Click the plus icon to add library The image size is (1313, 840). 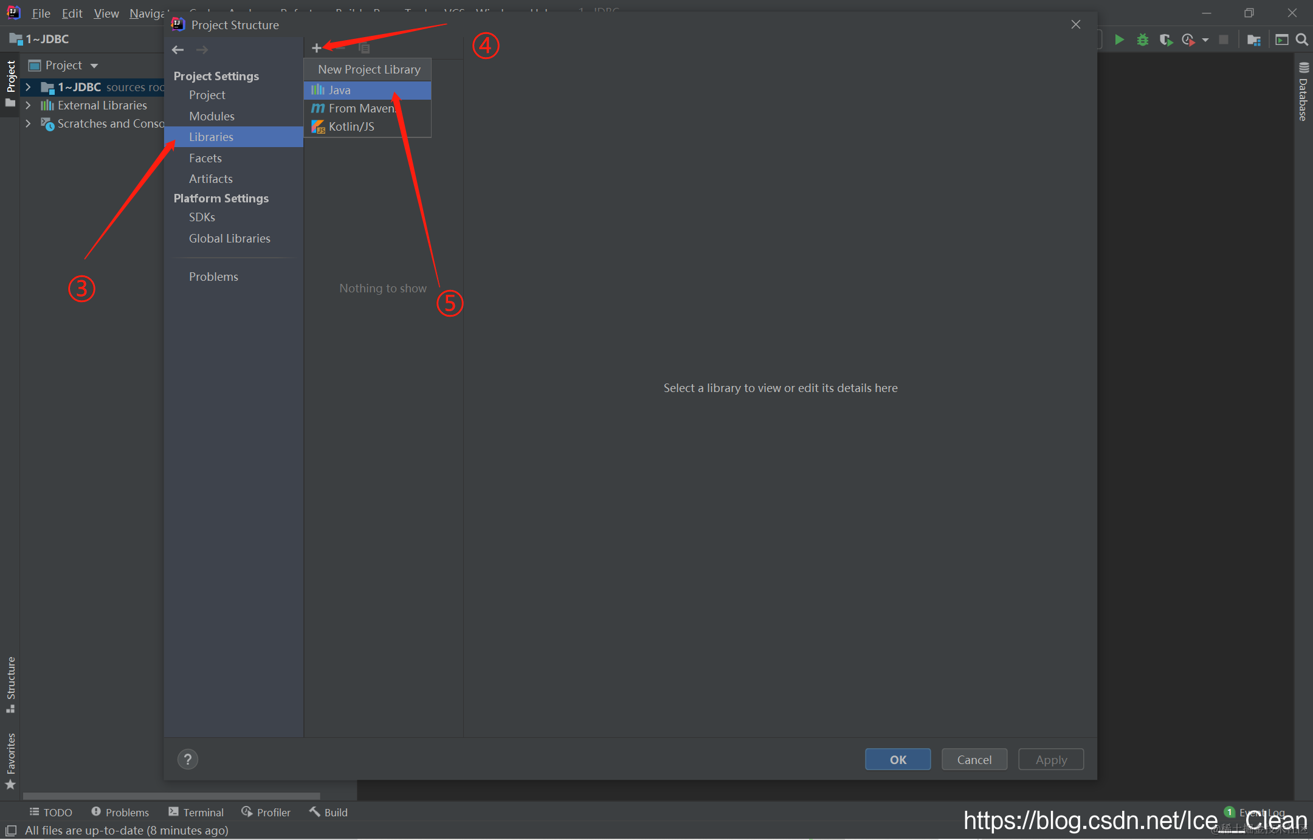coord(316,48)
